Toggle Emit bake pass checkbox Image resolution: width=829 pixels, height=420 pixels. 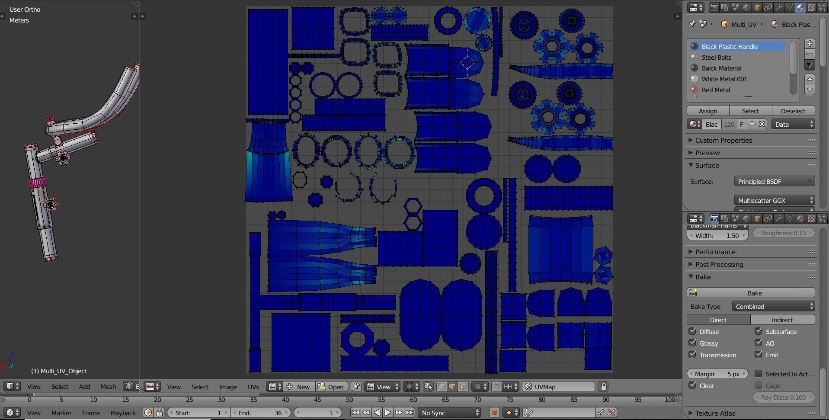(758, 355)
